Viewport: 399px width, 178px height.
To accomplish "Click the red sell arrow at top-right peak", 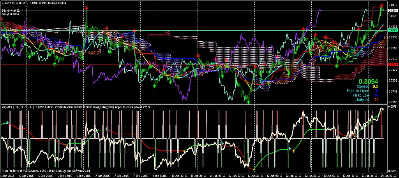I will point(381,5).
